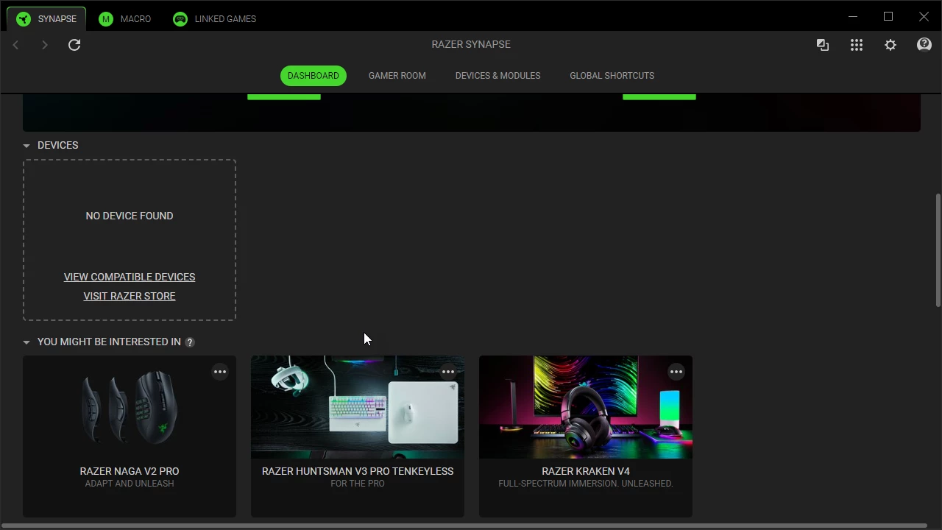Click the vertical scrollbar thumb
Viewport: 942px width, 530px height.
tap(938, 250)
